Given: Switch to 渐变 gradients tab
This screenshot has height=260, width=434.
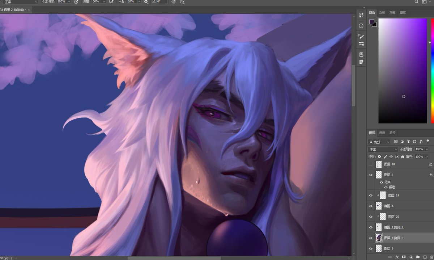Looking at the screenshot, I should click(392, 13).
